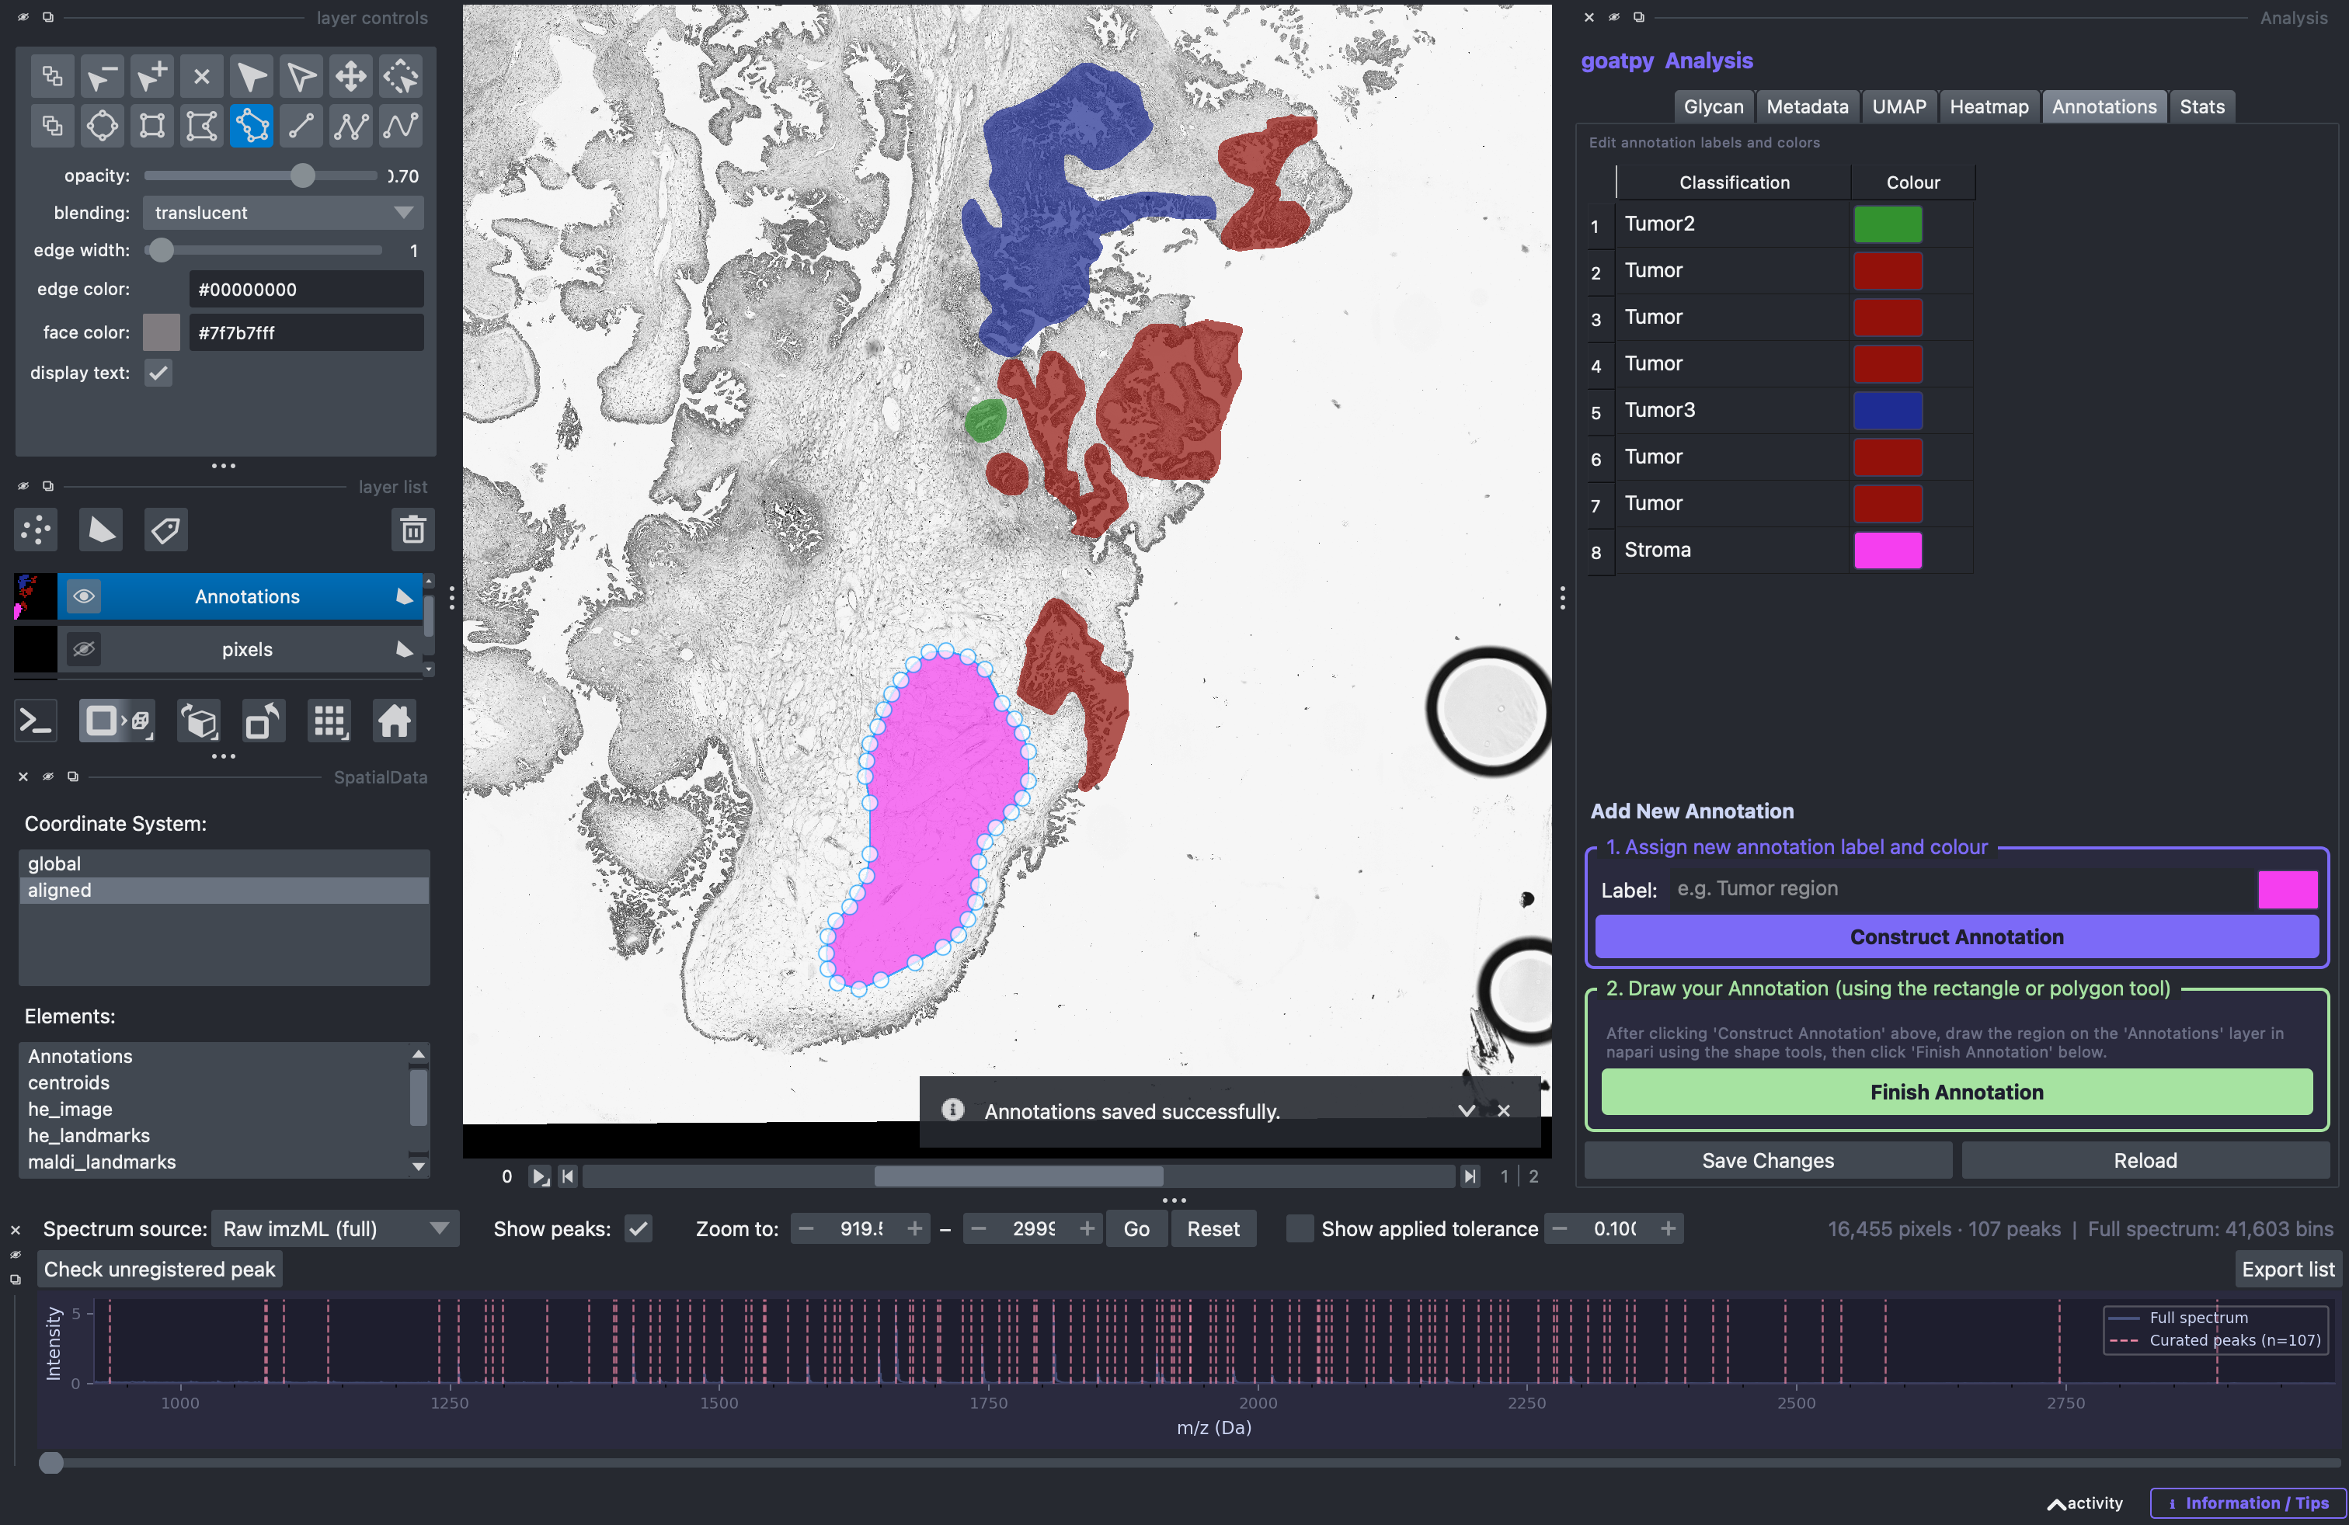This screenshot has height=1525, width=2349.
Task: Dismiss the Annotations saved notification
Action: pos(1503,1110)
